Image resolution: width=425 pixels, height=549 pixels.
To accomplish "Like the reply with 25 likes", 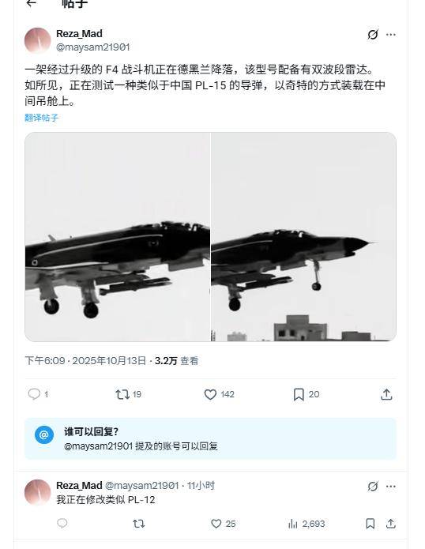I will point(224,524).
